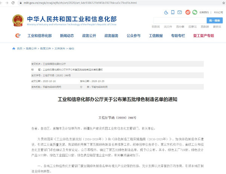Open the 政务公开 navigation tab
226x174 pixels.
pos(89,36)
